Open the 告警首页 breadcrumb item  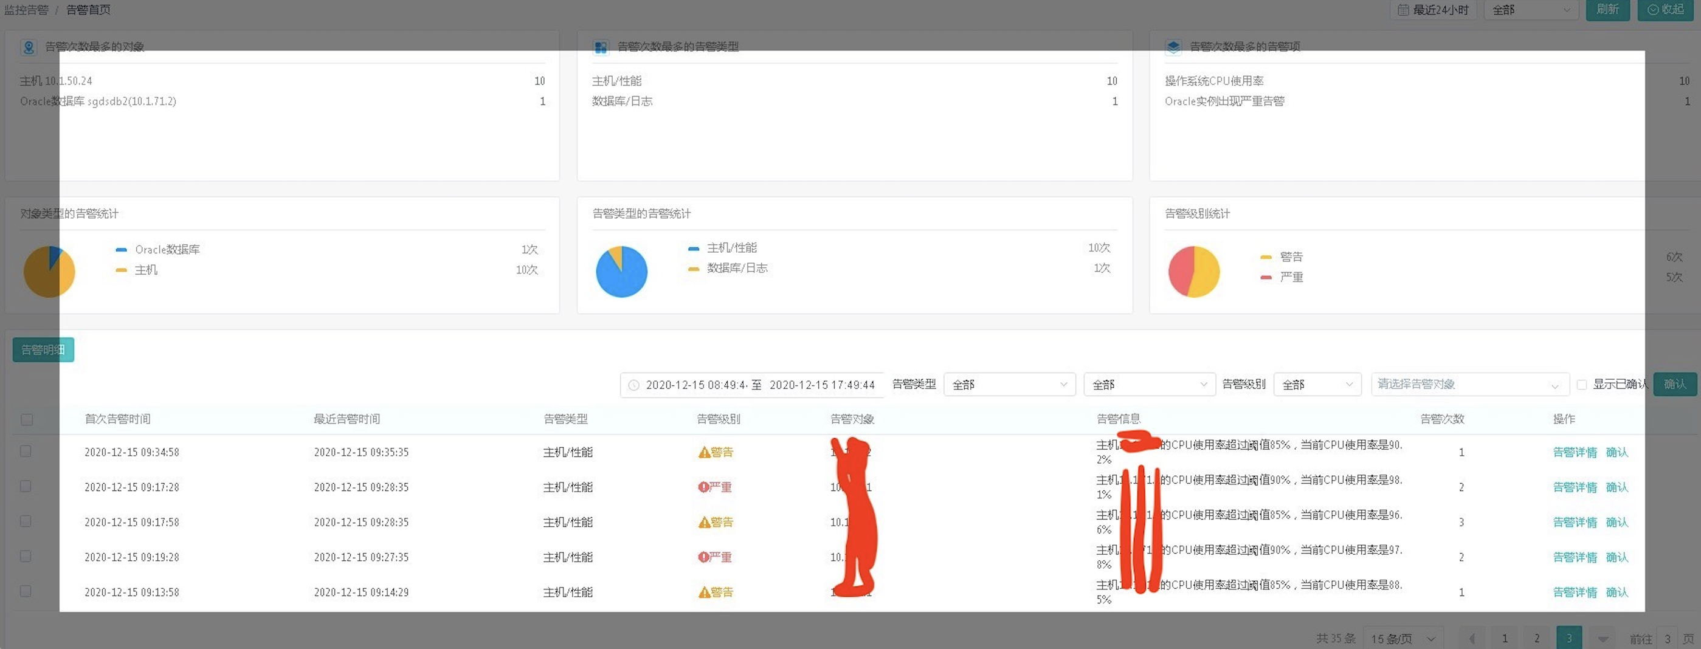[x=88, y=9]
